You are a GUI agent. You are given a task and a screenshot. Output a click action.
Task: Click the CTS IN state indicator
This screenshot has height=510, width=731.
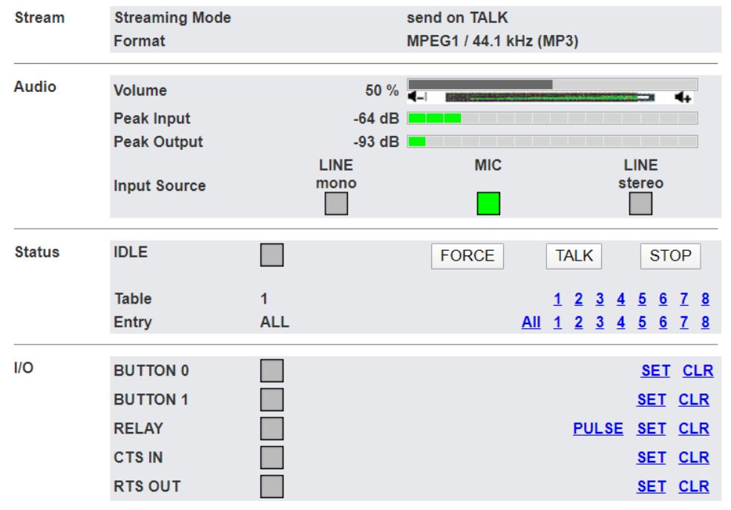(x=273, y=458)
